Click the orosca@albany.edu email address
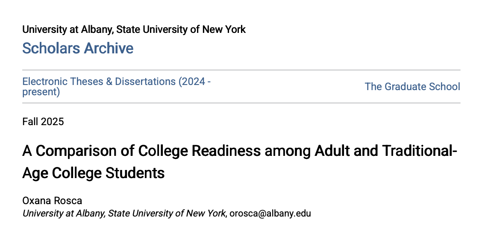The width and height of the screenshot is (482, 240). tap(270, 213)
